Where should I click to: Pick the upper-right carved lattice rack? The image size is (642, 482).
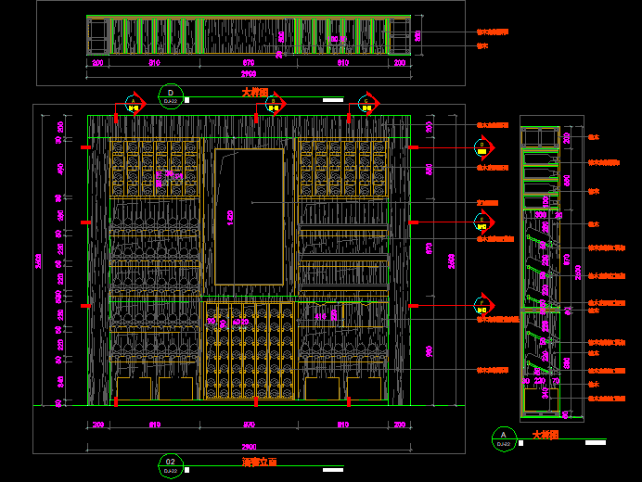click(343, 168)
